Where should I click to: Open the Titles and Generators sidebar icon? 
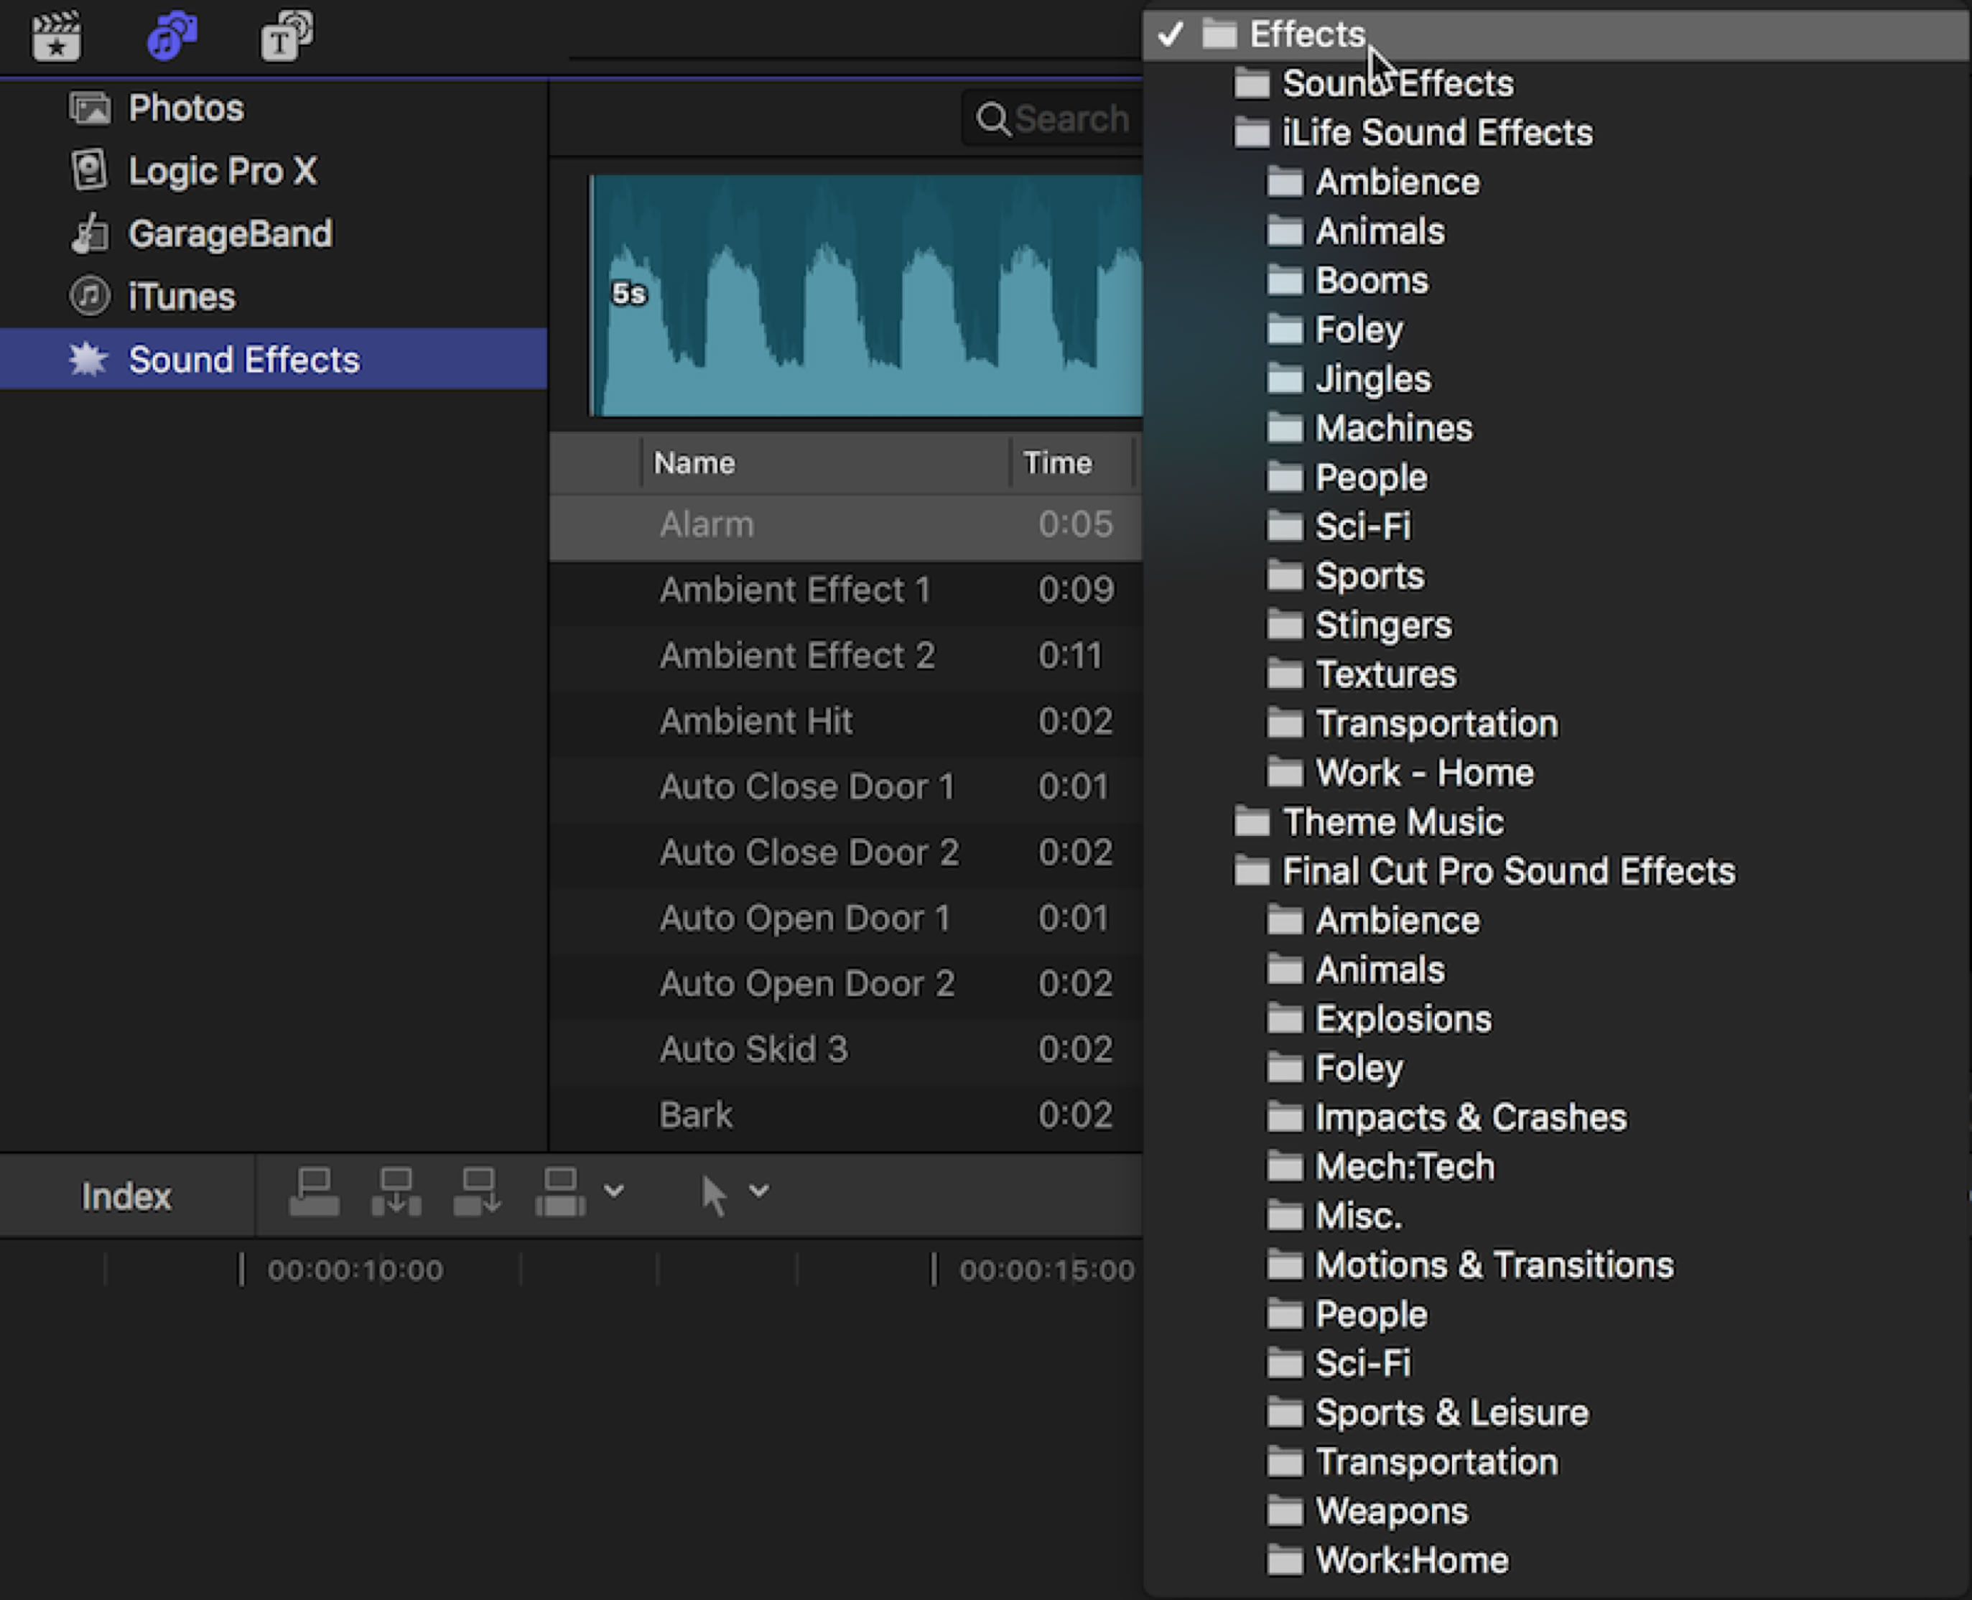tap(286, 37)
